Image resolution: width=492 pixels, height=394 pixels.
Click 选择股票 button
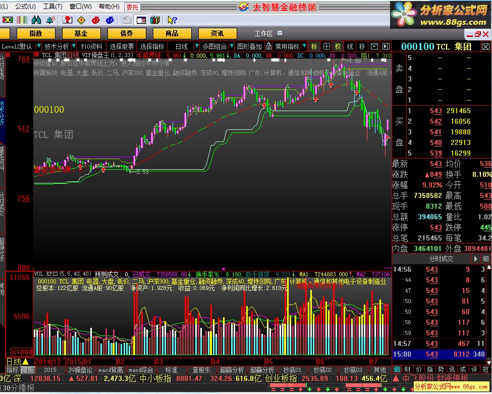pos(122,46)
